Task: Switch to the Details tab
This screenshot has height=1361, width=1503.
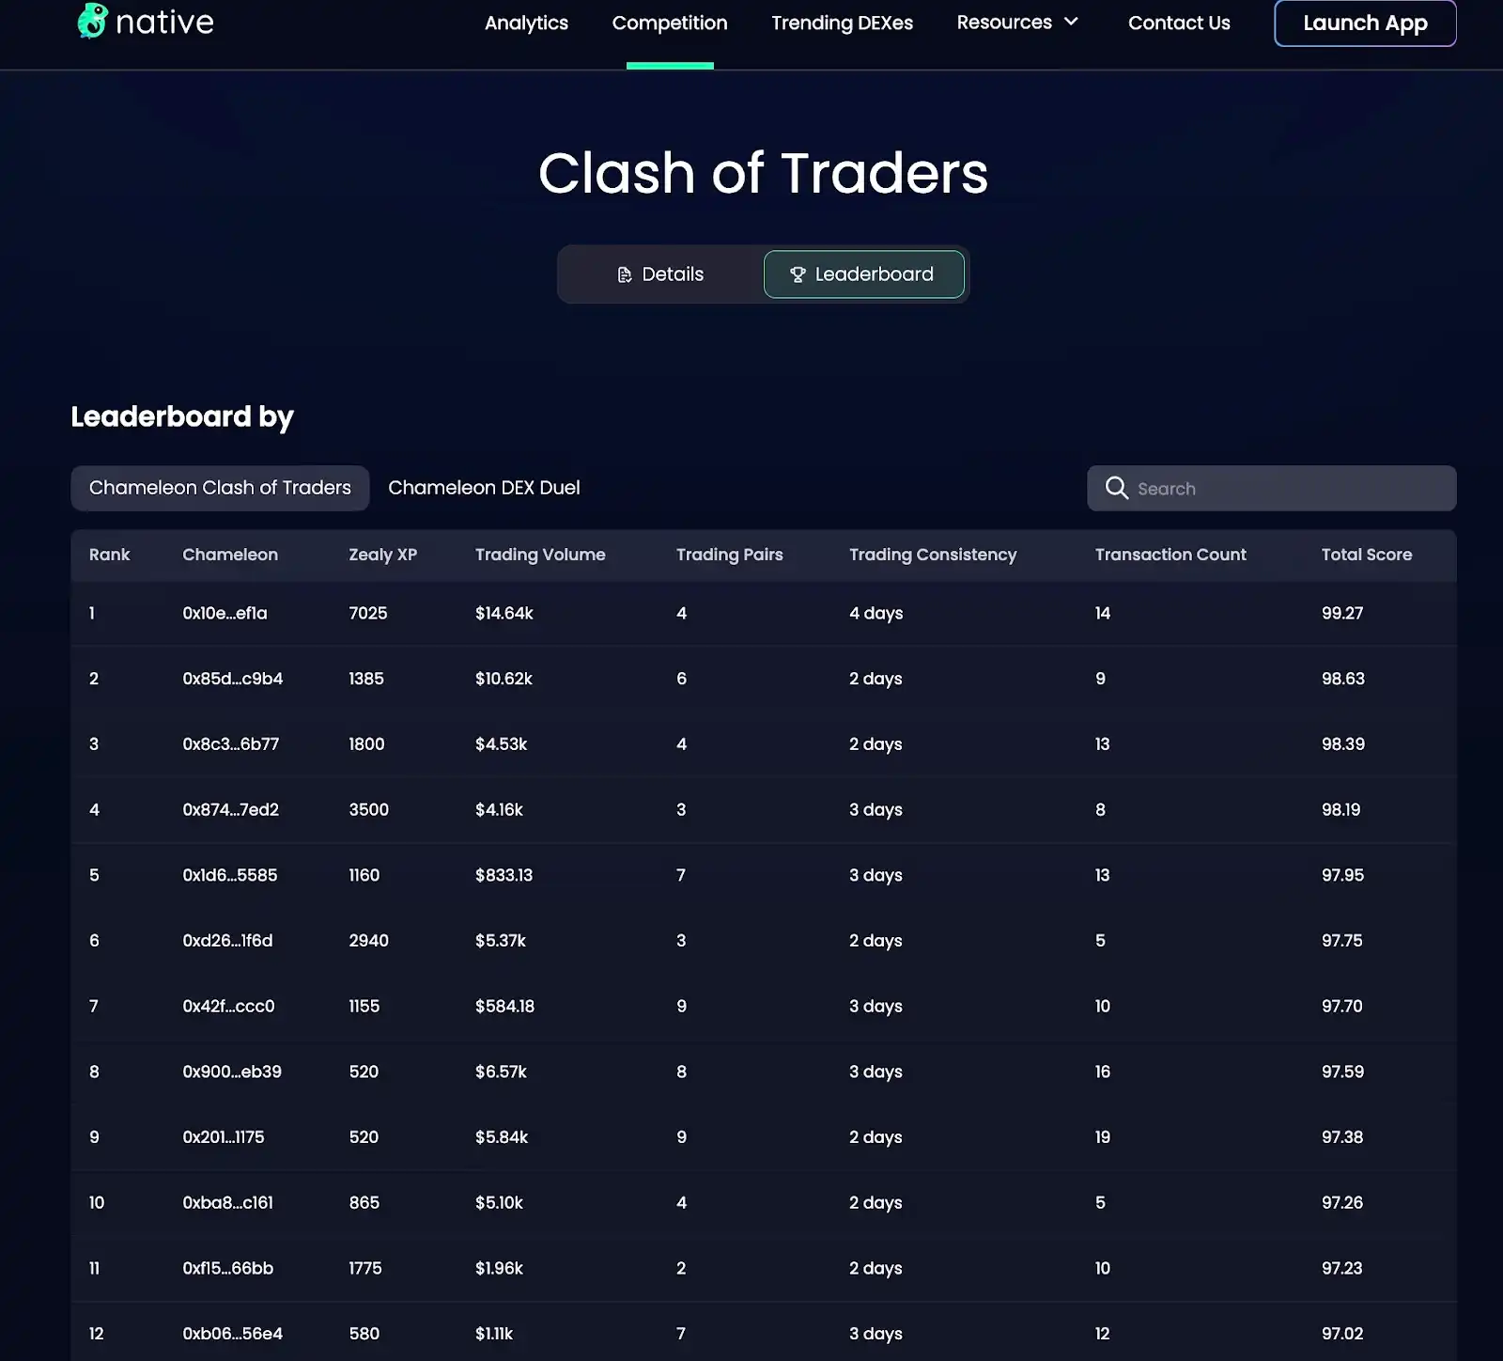Action: click(660, 274)
